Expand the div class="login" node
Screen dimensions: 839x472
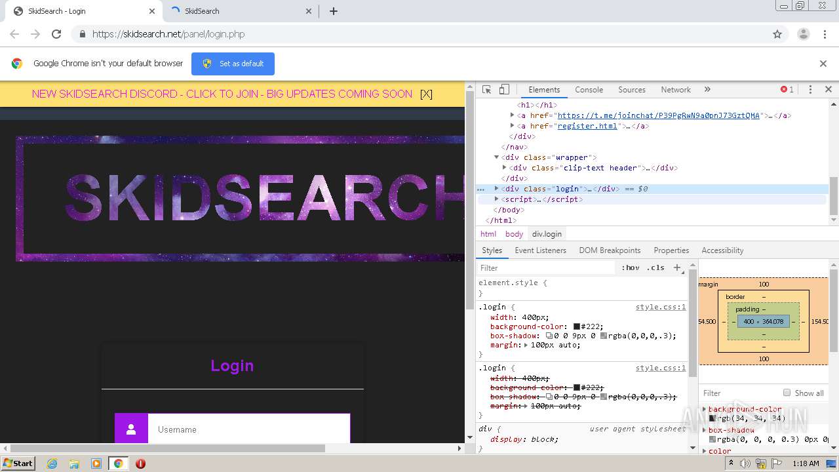(496, 189)
